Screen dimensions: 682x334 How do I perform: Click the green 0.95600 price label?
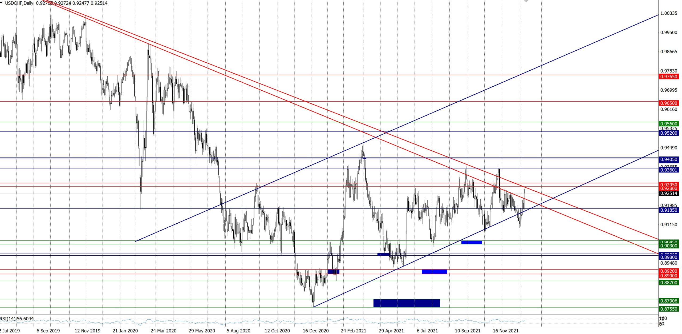(668, 124)
